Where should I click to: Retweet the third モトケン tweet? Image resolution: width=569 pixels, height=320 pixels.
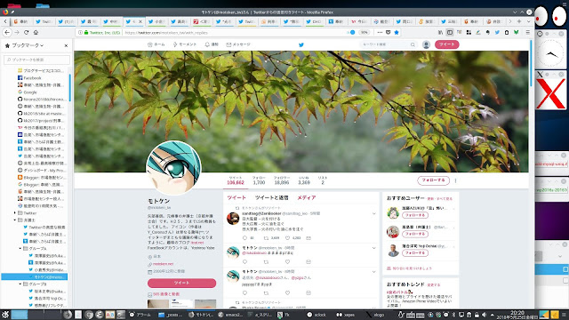click(266, 292)
